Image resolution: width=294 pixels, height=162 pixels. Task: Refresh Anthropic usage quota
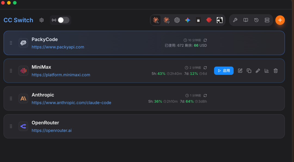205,95
